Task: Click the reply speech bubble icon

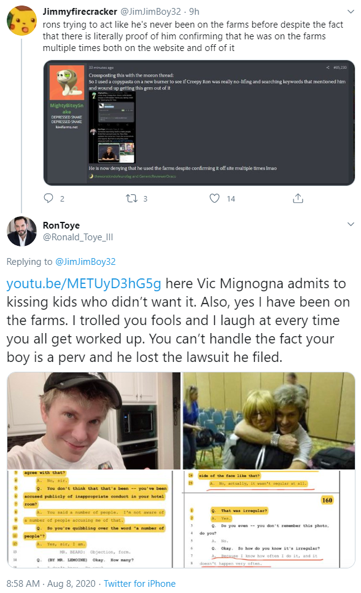Action: coord(49,198)
